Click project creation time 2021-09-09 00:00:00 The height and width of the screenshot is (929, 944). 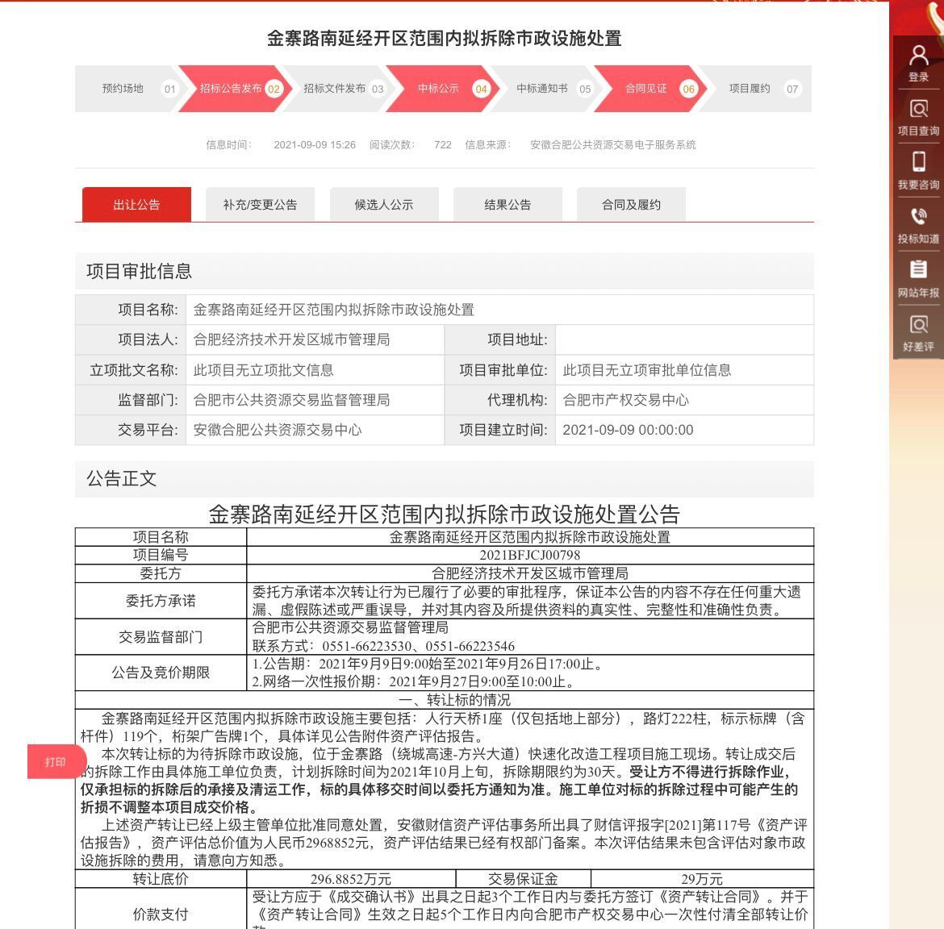(628, 430)
